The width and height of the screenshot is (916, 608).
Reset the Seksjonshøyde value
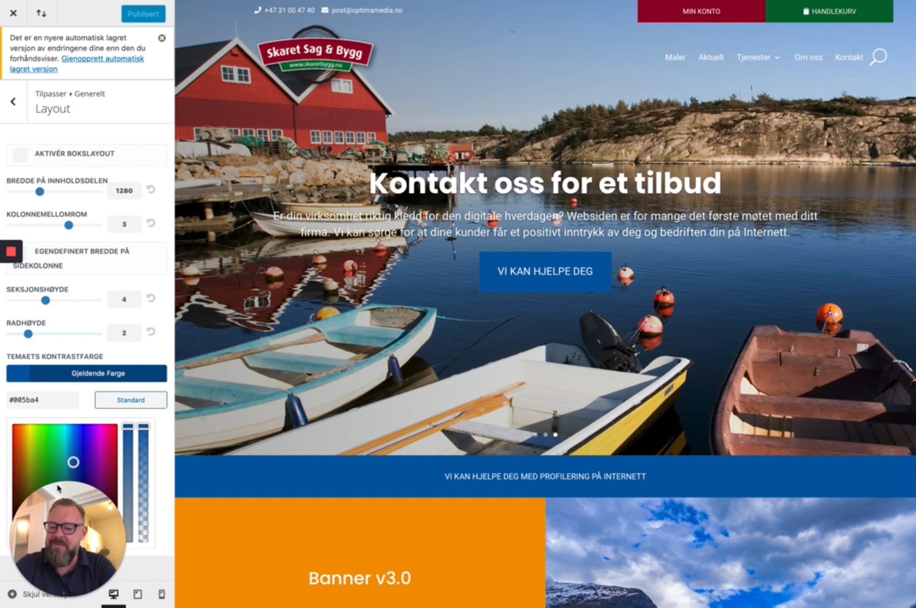151,298
